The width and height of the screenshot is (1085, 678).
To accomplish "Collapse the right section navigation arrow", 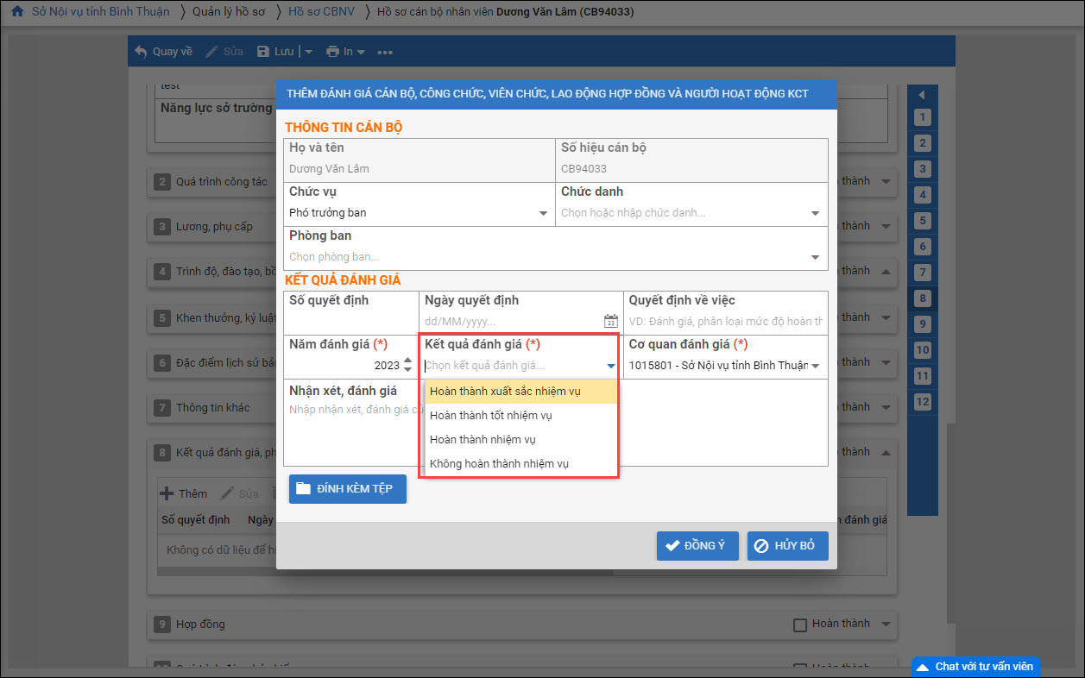I will (922, 95).
